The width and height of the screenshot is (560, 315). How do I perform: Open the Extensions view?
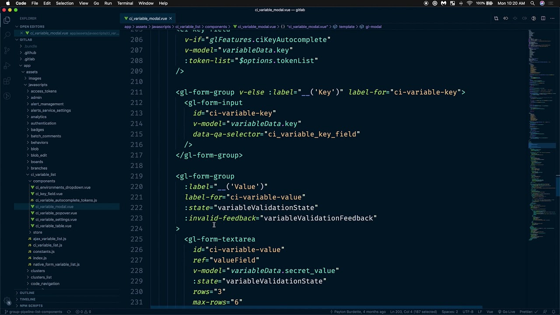7,81
